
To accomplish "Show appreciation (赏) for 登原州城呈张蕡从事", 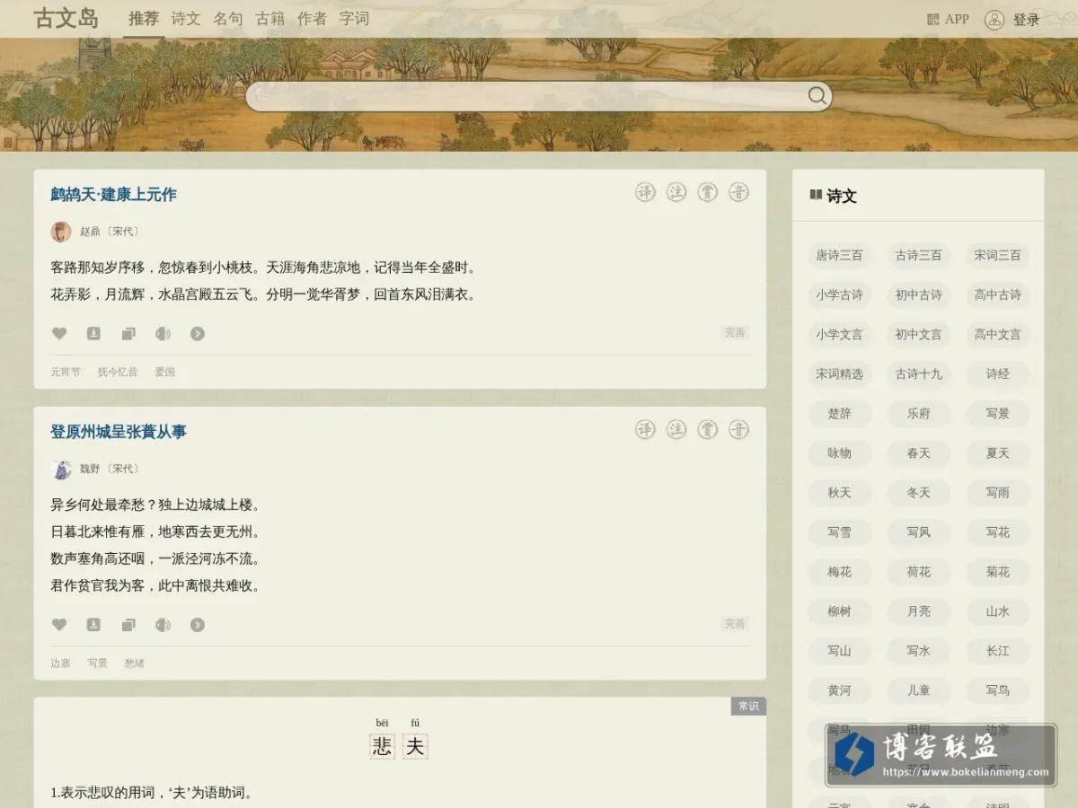I will pos(708,429).
